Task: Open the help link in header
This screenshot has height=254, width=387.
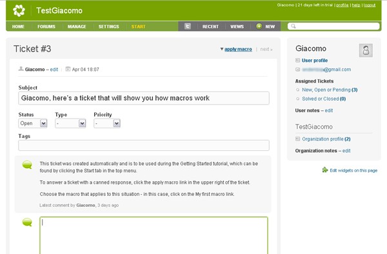Action: coord(356,5)
